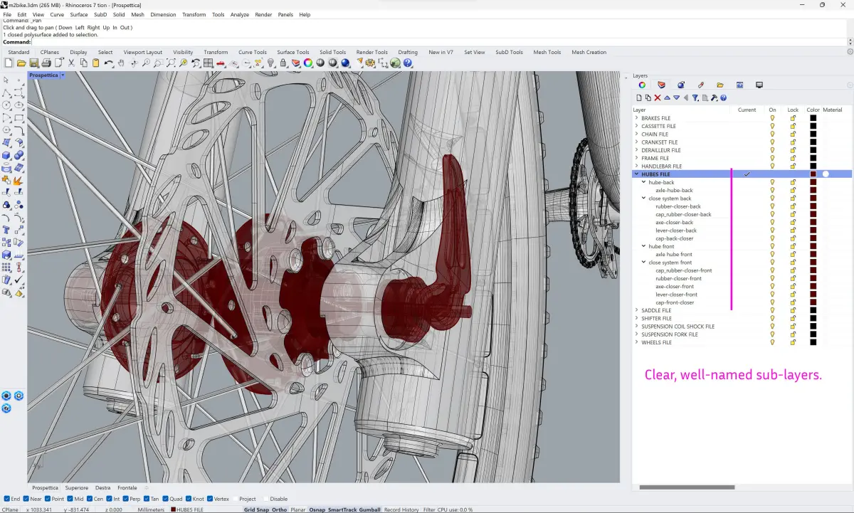The height and width of the screenshot is (513, 854).
Task: Click the layer filter funnel icon
Action: 695,97
